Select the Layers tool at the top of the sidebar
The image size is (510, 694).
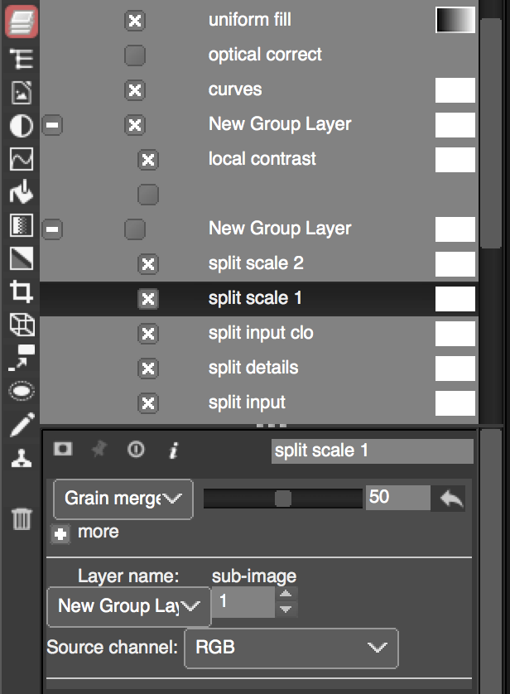click(21, 21)
